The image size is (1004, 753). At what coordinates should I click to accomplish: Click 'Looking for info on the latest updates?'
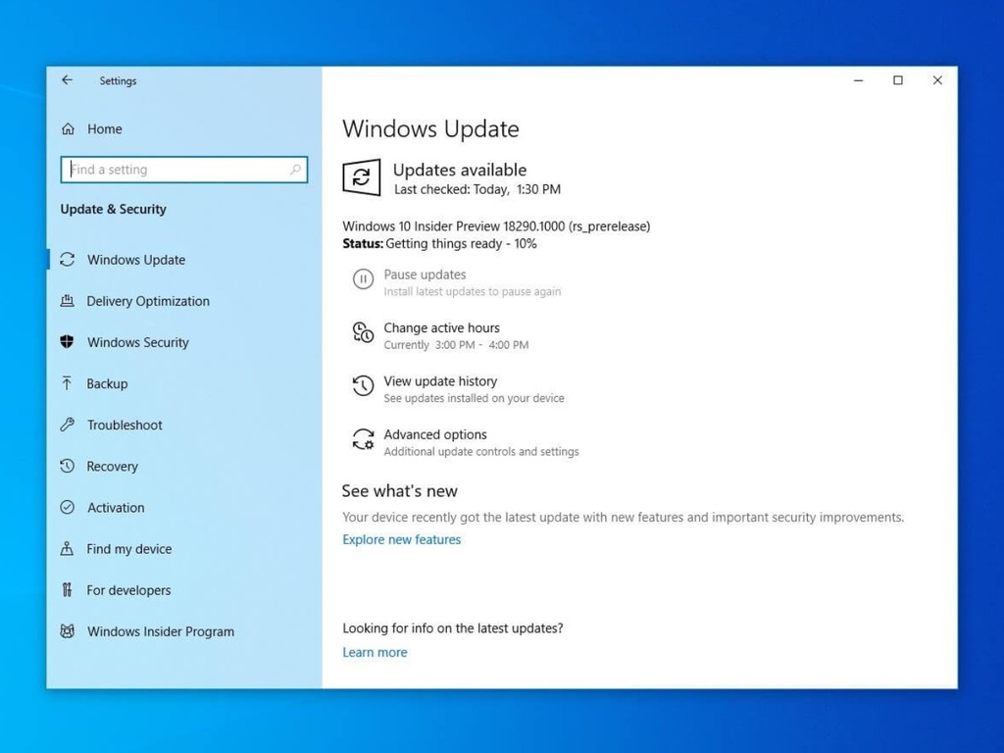click(453, 628)
